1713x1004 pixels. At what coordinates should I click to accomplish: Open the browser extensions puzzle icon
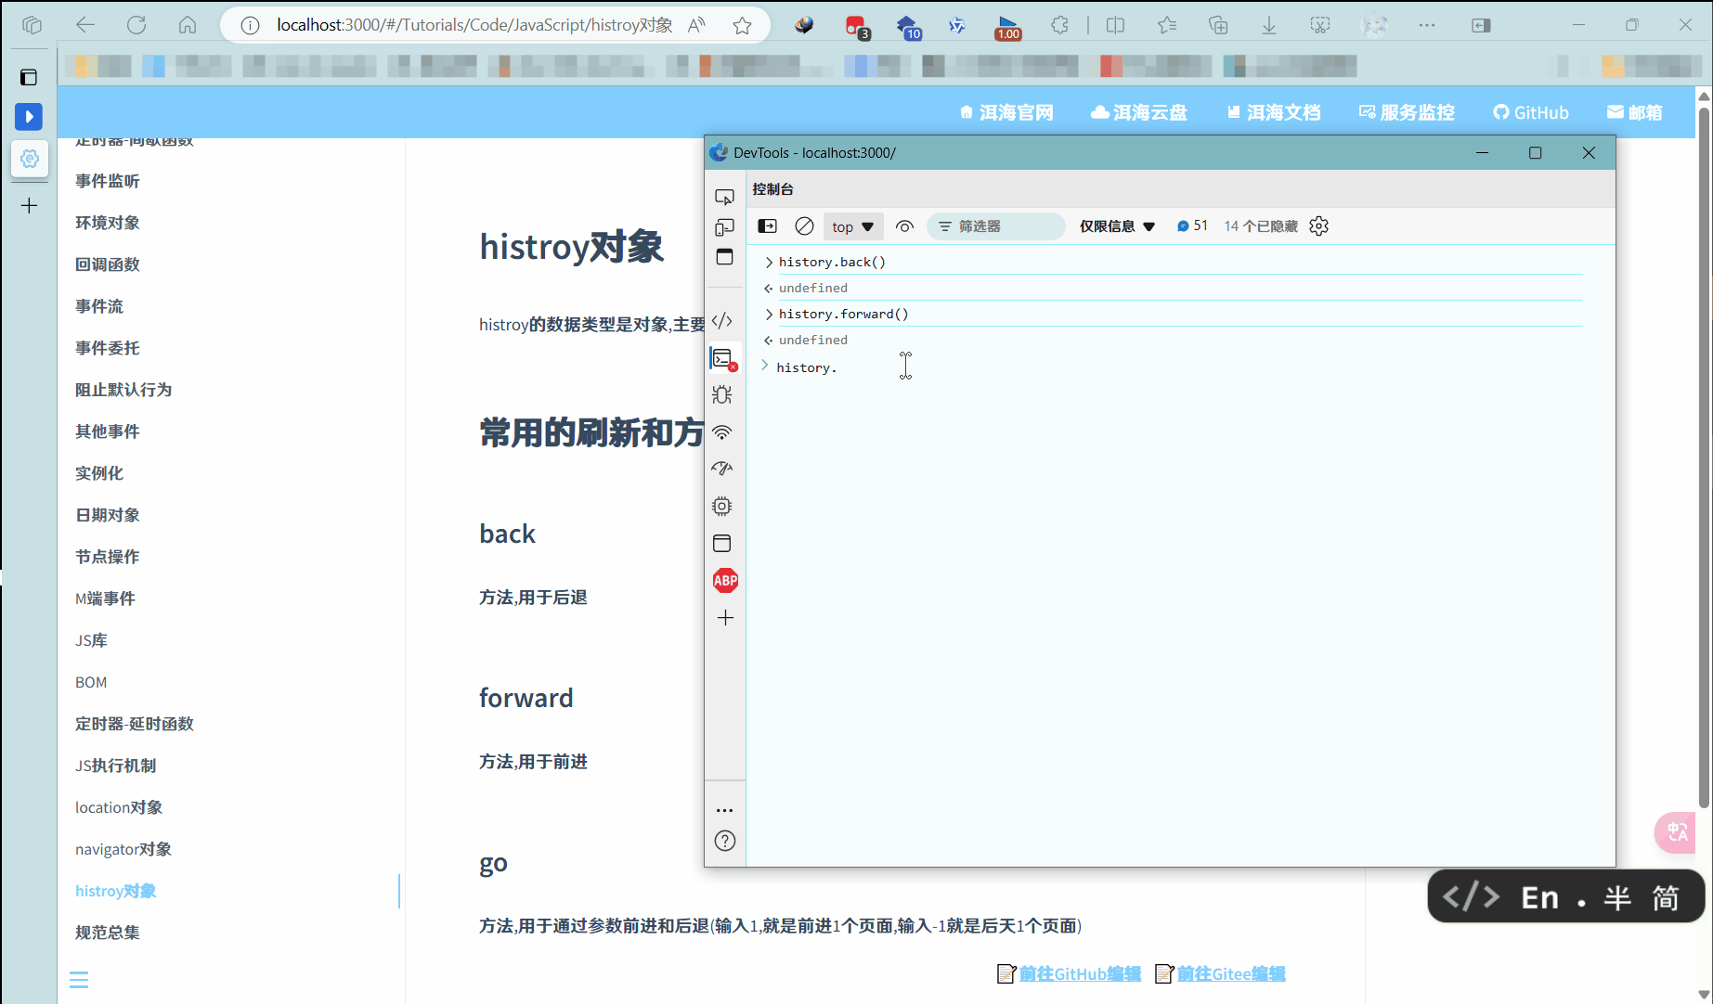tap(1059, 26)
